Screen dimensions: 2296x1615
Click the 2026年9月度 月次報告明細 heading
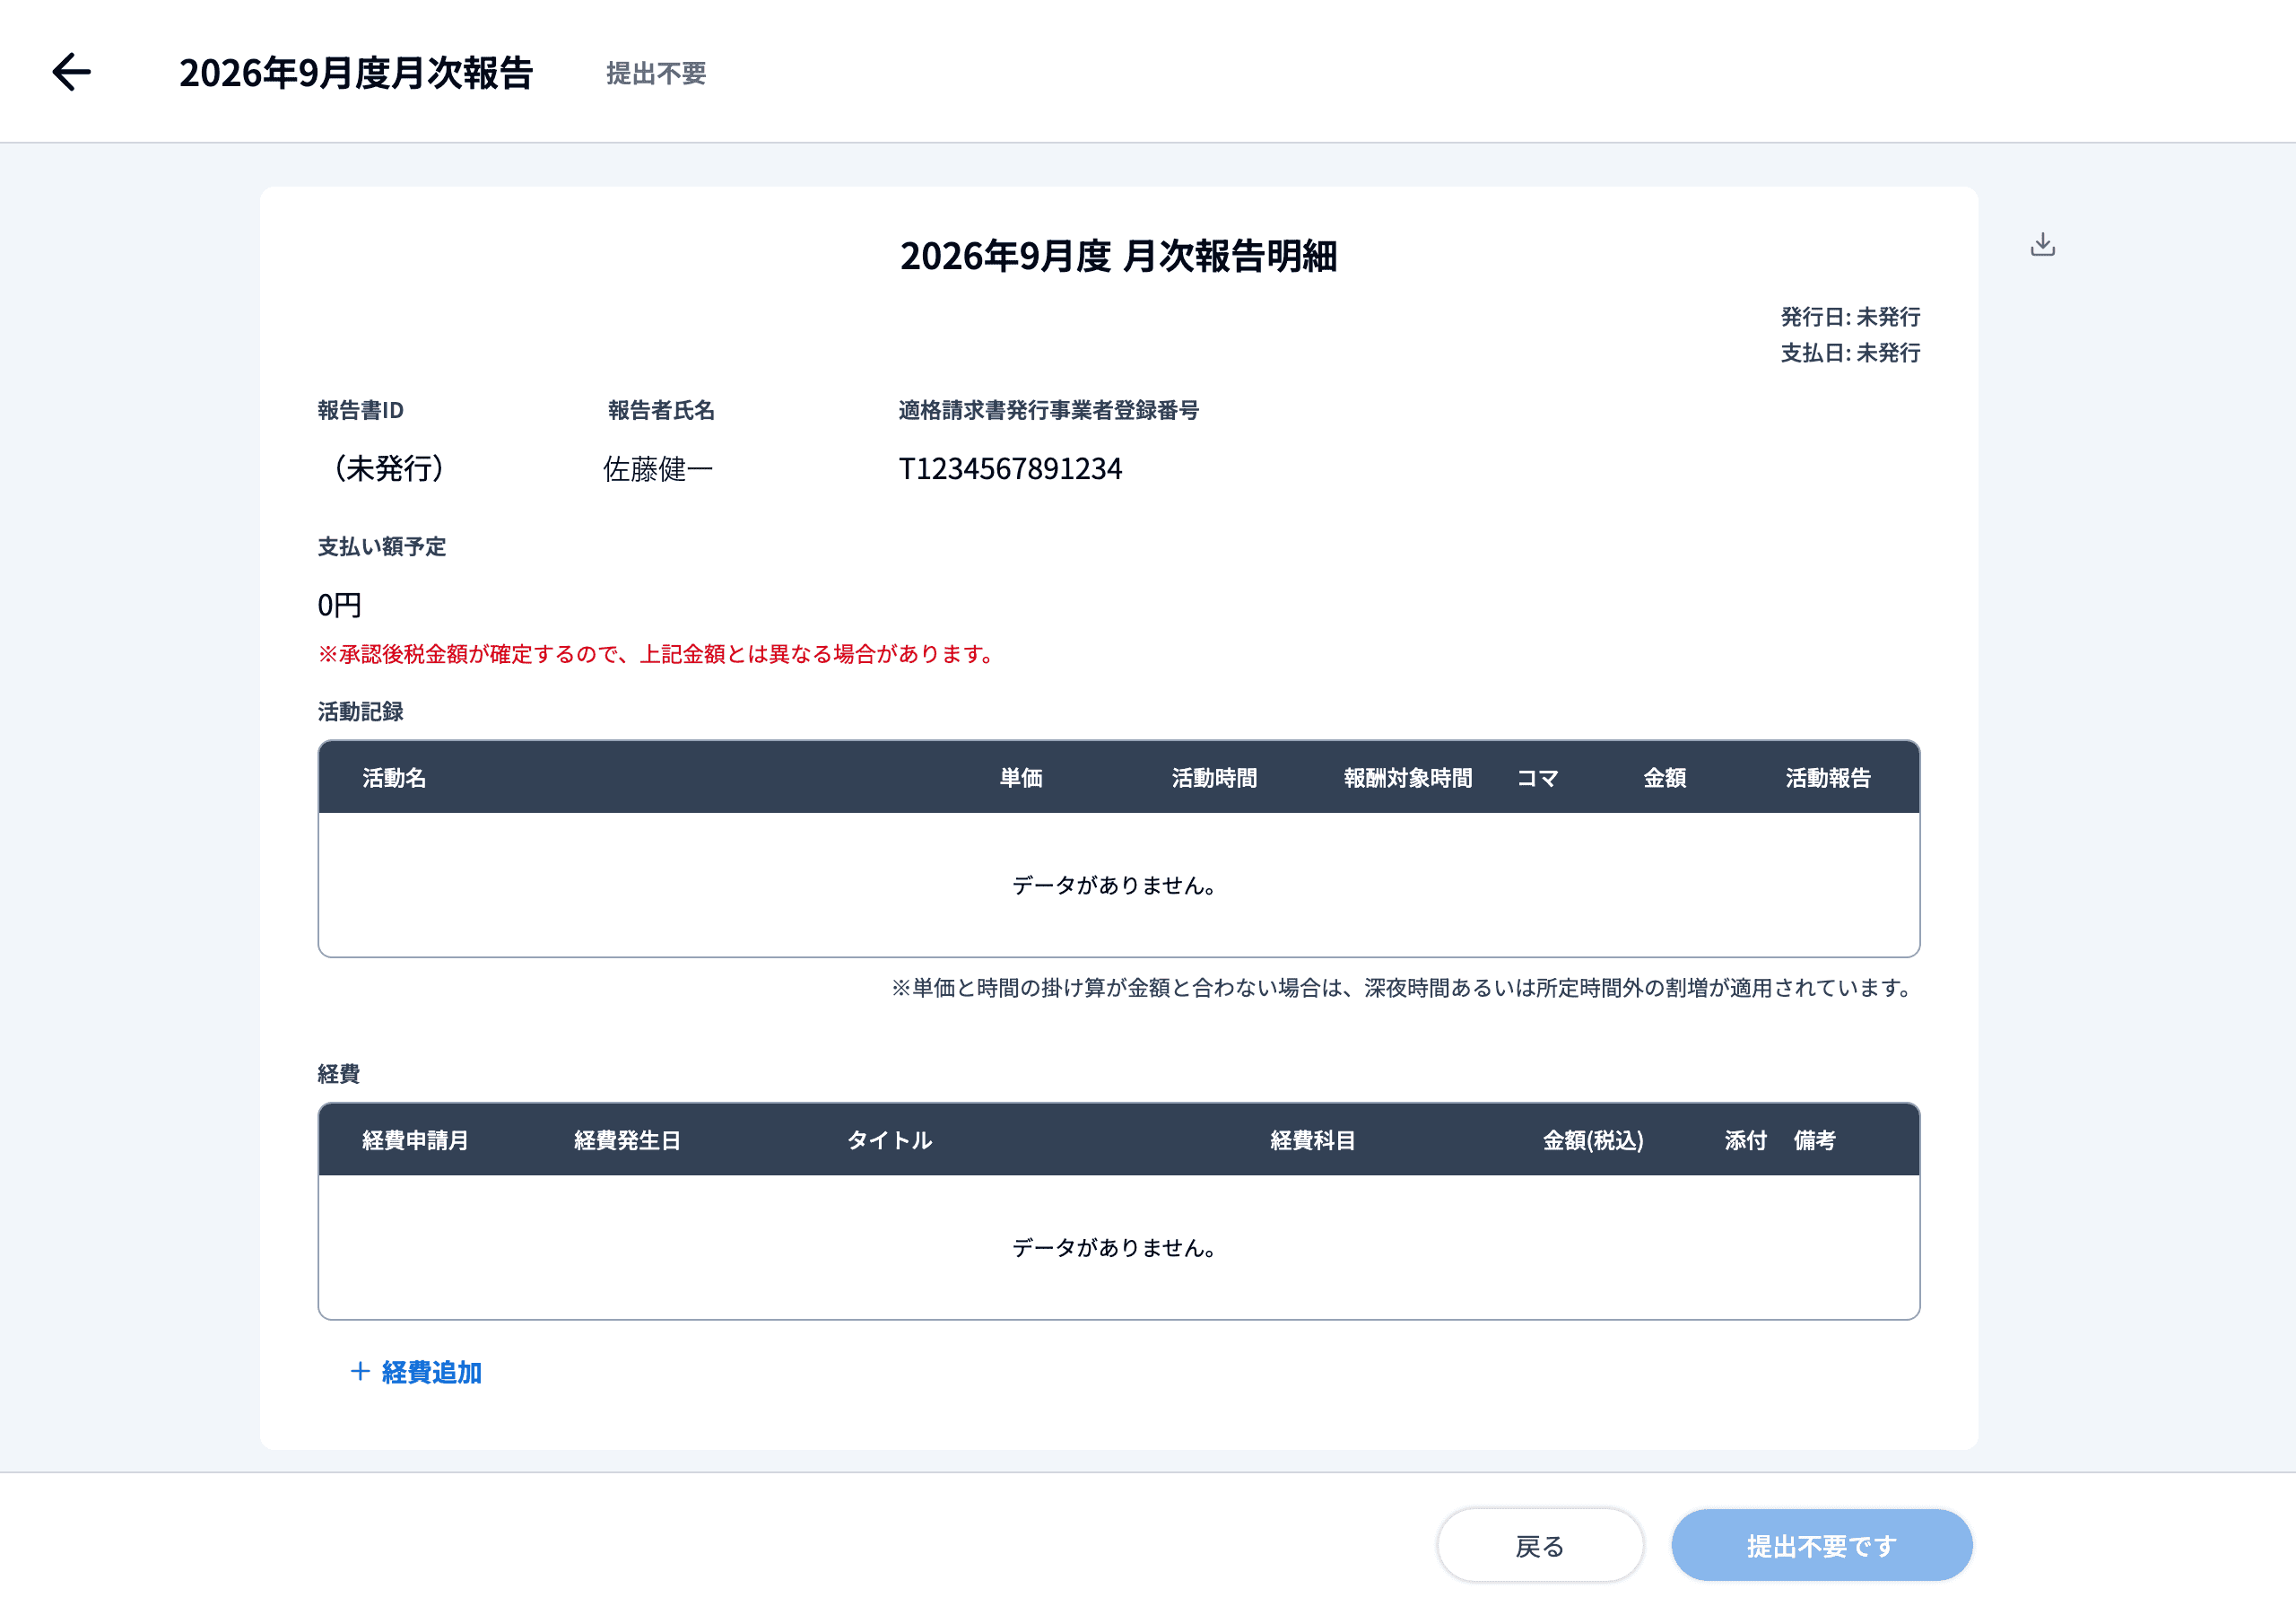point(1118,257)
